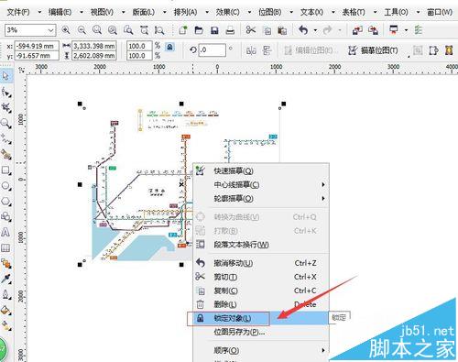Screen dimensions: 458x362
Task: Open the 编辑(E) menu
Action: [60, 12]
